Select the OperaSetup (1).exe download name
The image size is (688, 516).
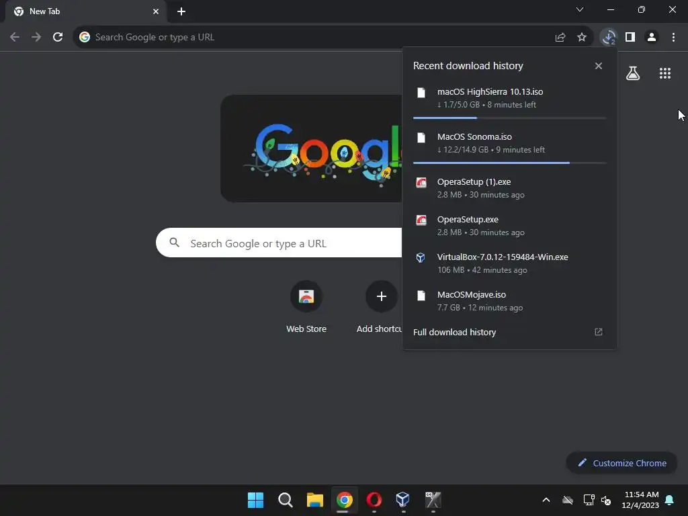tap(474, 181)
